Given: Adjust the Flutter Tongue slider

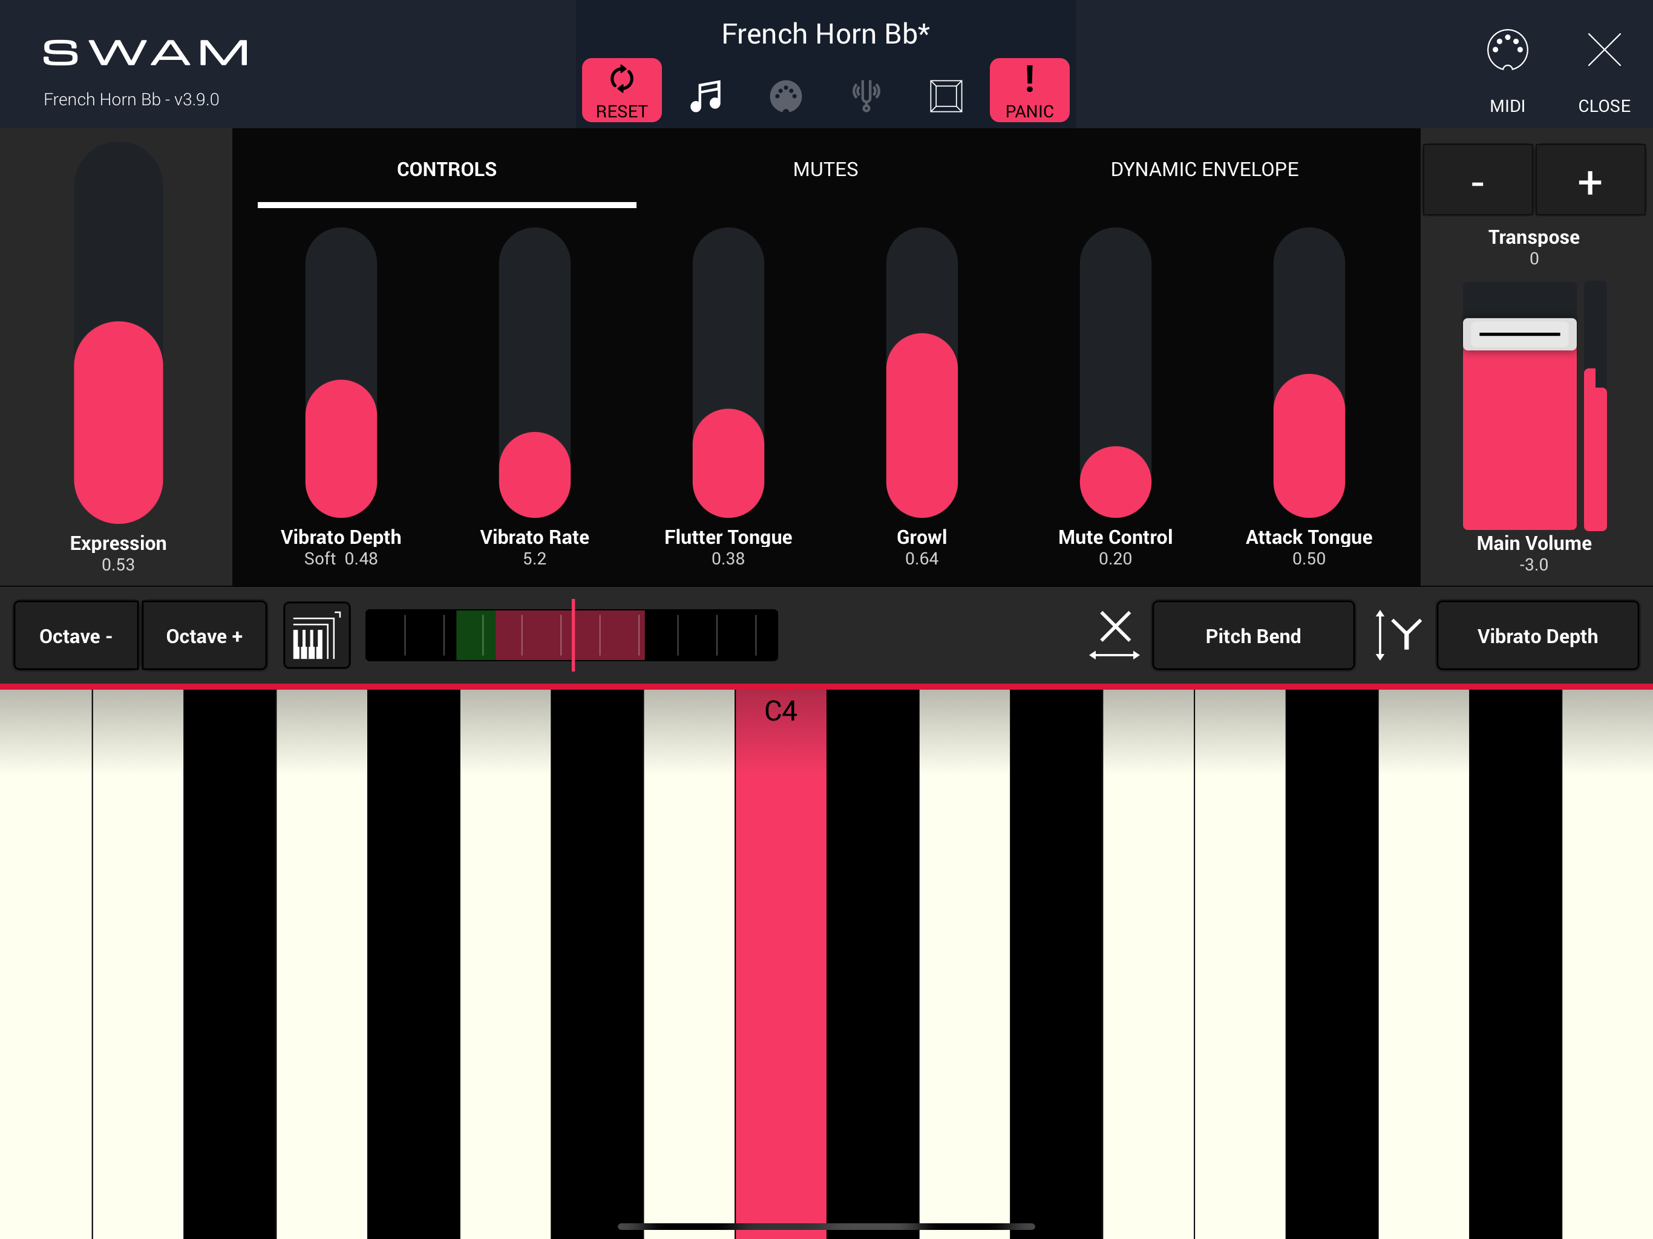Looking at the screenshot, I should click(728, 373).
